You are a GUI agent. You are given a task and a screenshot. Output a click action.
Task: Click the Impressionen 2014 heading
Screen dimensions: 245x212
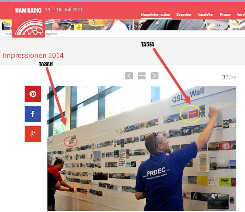tap(33, 55)
